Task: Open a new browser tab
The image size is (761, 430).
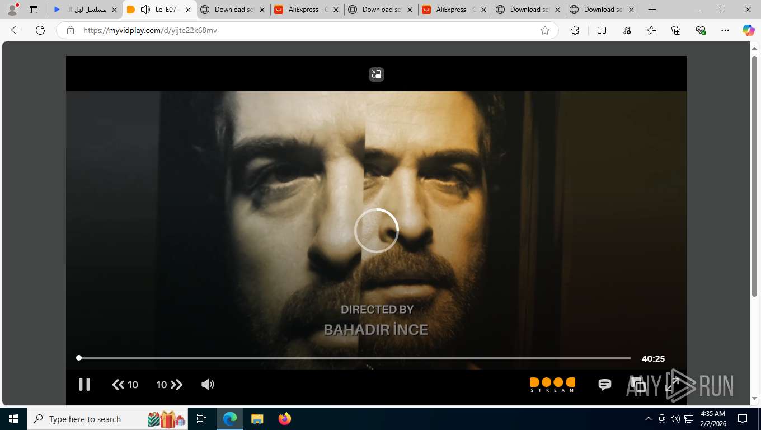Action: pyautogui.click(x=652, y=10)
